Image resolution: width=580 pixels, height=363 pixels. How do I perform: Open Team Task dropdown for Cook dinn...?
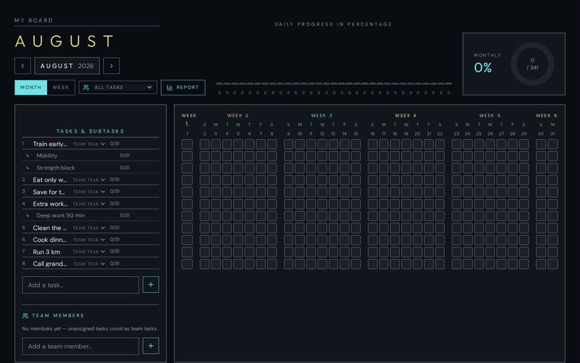point(89,240)
